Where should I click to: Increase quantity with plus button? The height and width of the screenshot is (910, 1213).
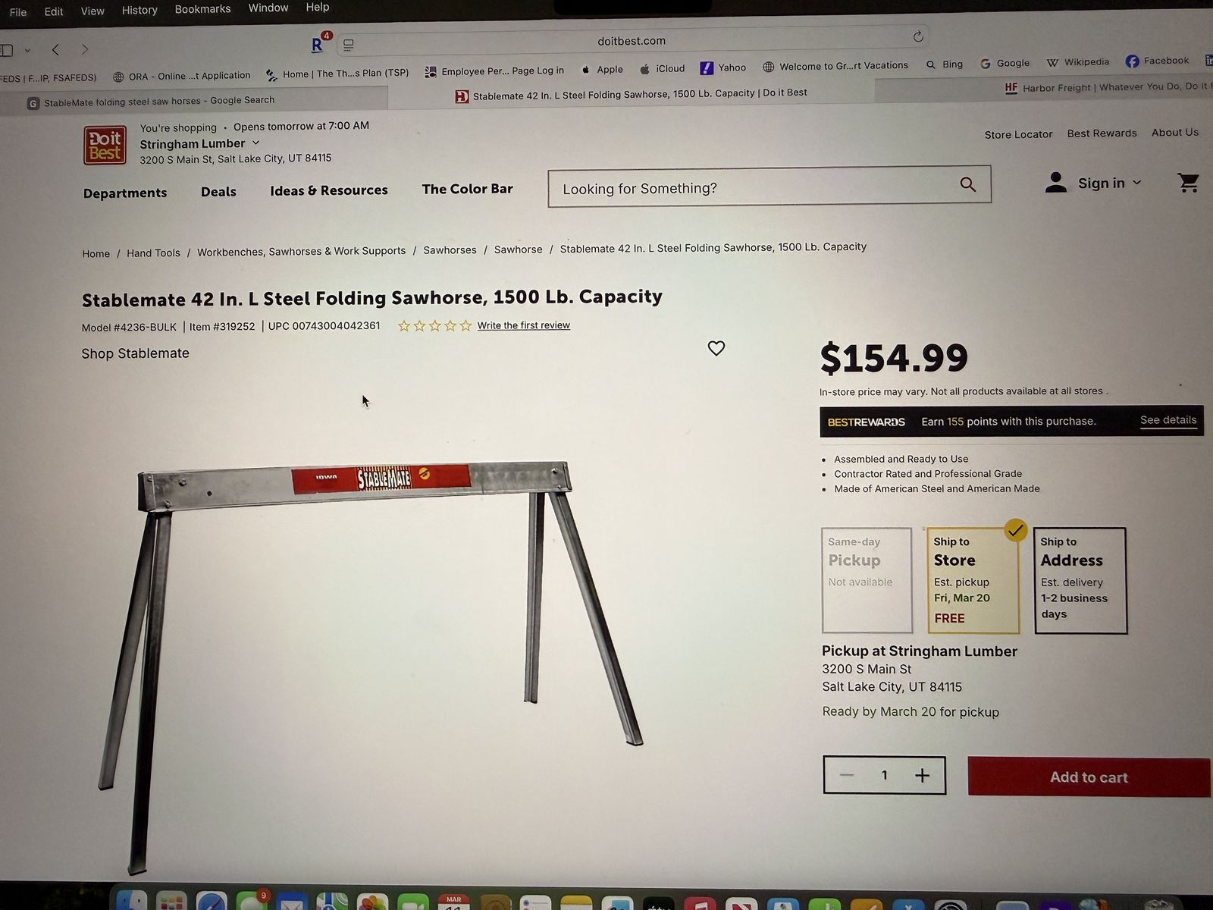tap(922, 775)
